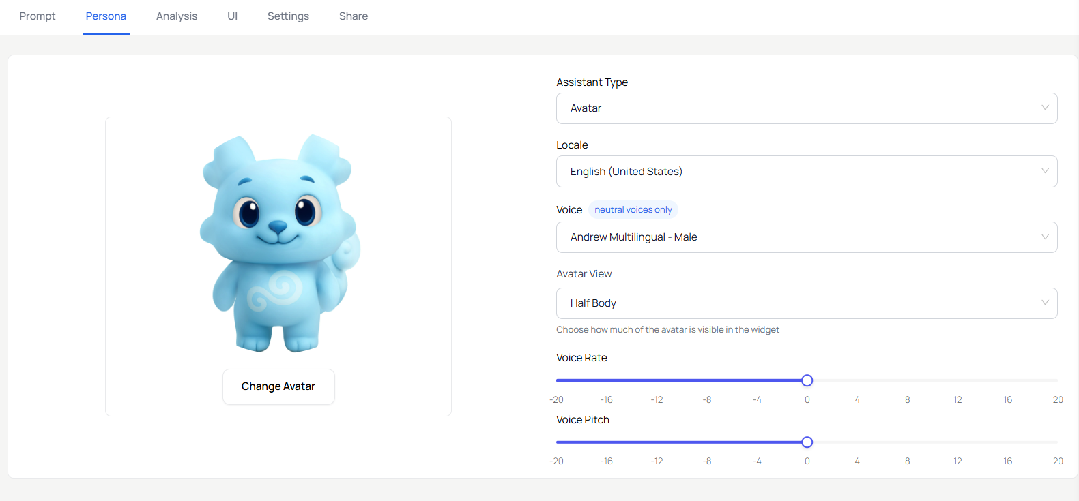Click the Change Avatar button

(278, 386)
